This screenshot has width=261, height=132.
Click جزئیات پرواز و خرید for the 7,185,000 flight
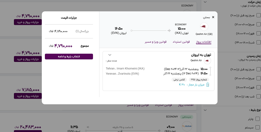[x=28, y=96]
